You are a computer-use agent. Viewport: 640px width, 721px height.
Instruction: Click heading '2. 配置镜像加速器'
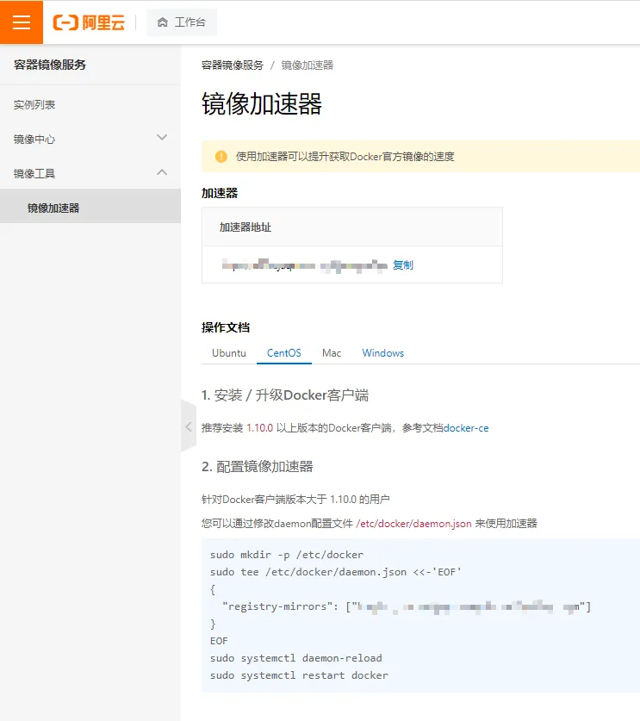click(x=258, y=467)
